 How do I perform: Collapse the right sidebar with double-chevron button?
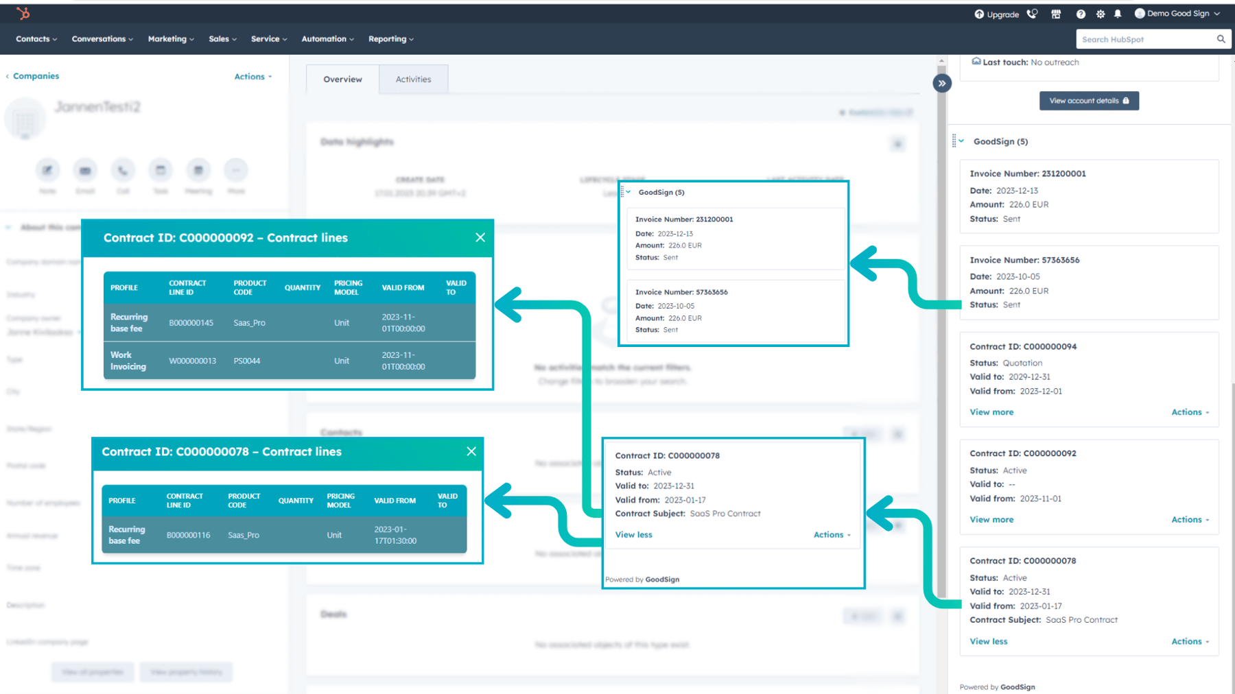pyautogui.click(x=942, y=83)
